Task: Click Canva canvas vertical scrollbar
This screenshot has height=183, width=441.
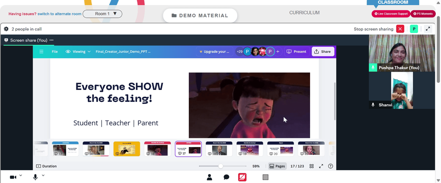Action: [x=334, y=101]
